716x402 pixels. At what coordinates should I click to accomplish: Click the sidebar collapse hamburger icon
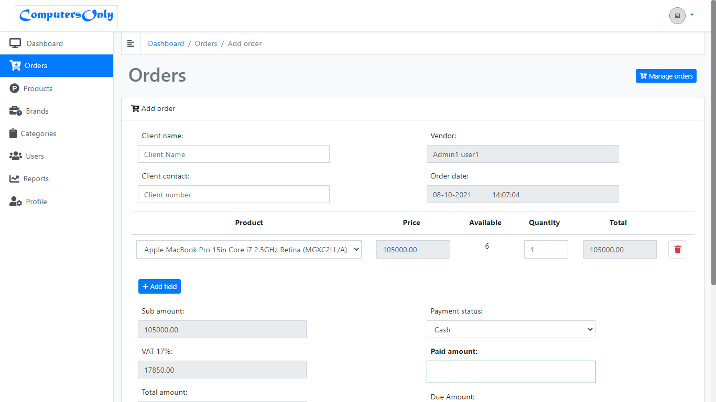coord(131,43)
